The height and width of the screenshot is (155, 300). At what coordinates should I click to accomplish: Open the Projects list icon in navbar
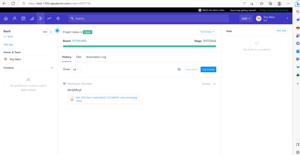(x=40, y=18)
